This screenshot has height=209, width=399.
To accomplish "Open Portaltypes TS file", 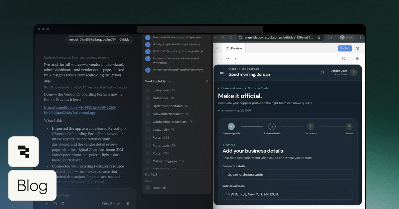I will (164, 146).
